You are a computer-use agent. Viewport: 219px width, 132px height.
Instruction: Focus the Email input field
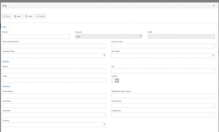tap(54, 81)
